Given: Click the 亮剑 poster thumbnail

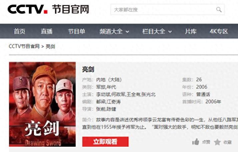Looking at the screenshot, I should [42, 104].
